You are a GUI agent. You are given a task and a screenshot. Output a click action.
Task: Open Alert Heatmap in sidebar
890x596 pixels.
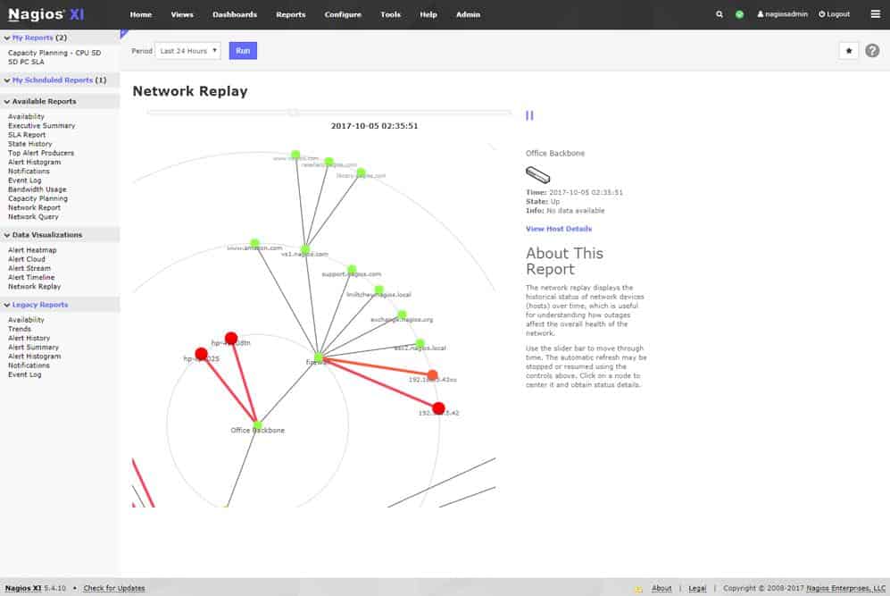tap(32, 250)
